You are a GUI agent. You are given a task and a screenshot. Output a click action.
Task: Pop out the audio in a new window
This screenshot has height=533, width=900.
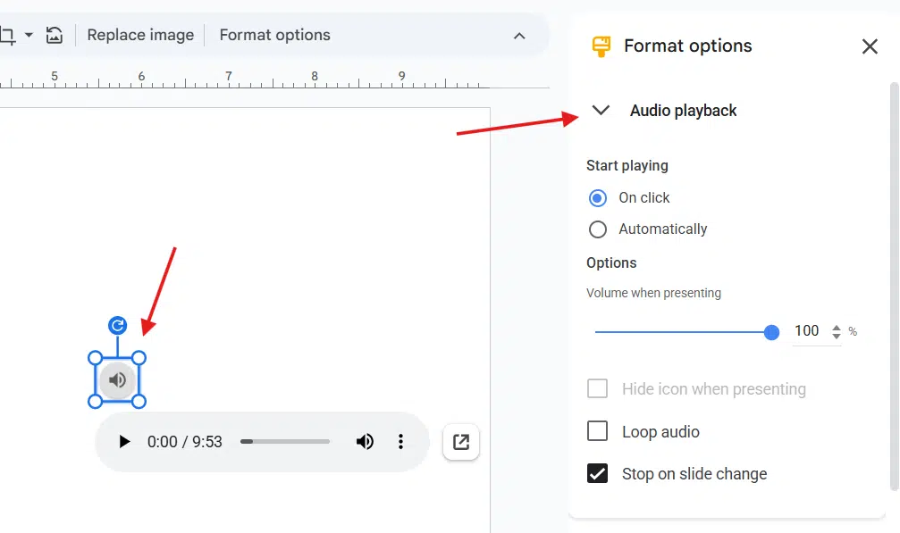pos(460,441)
